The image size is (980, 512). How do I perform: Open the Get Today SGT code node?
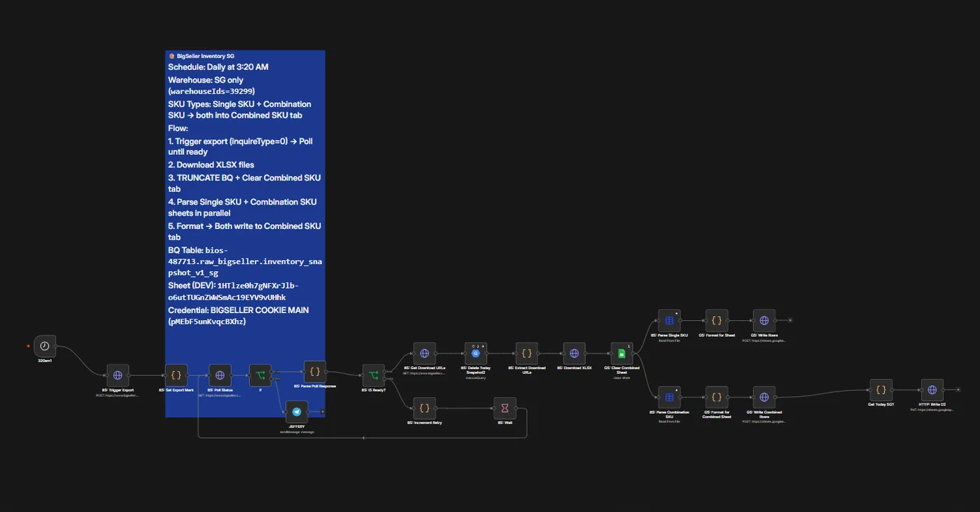pos(881,390)
